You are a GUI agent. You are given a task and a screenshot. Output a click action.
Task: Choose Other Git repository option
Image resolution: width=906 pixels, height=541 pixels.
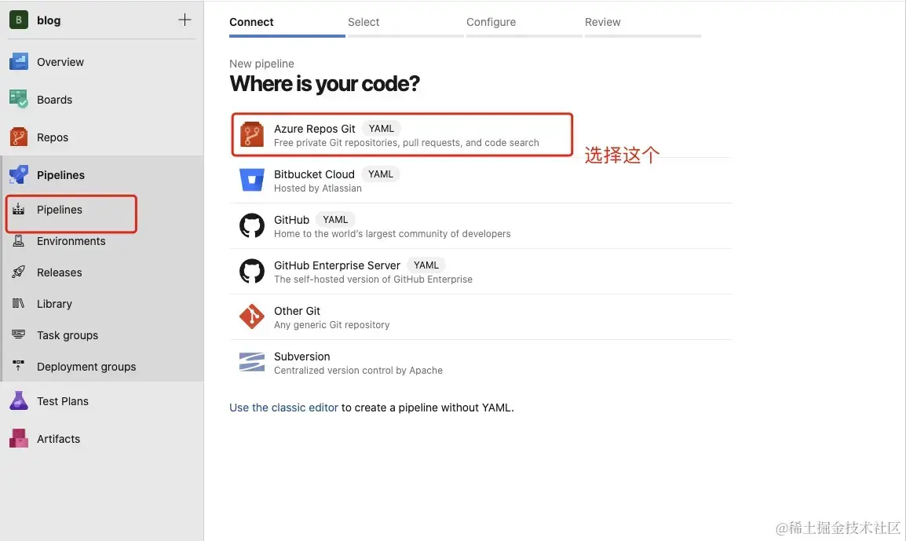click(x=480, y=317)
